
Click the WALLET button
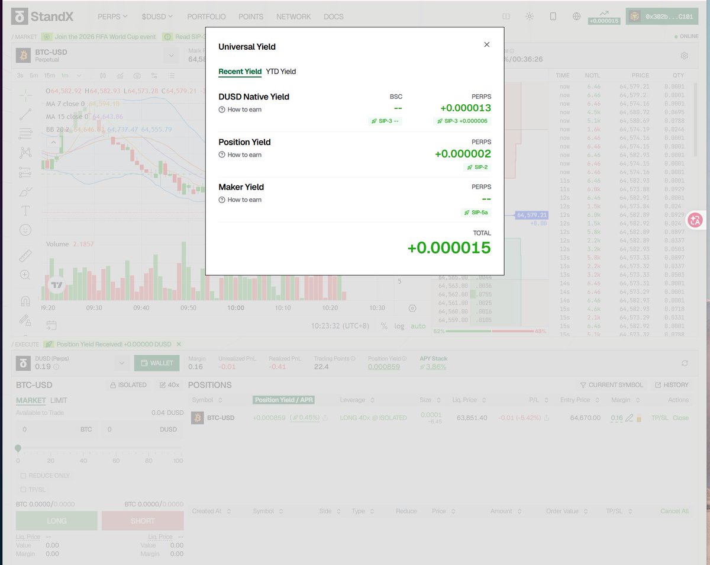(x=157, y=363)
